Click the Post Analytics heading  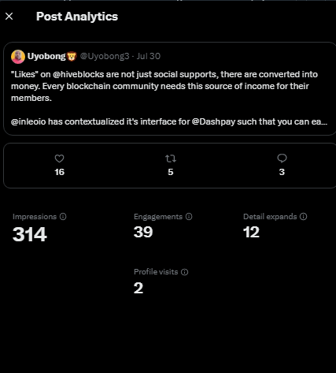(x=77, y=17)
